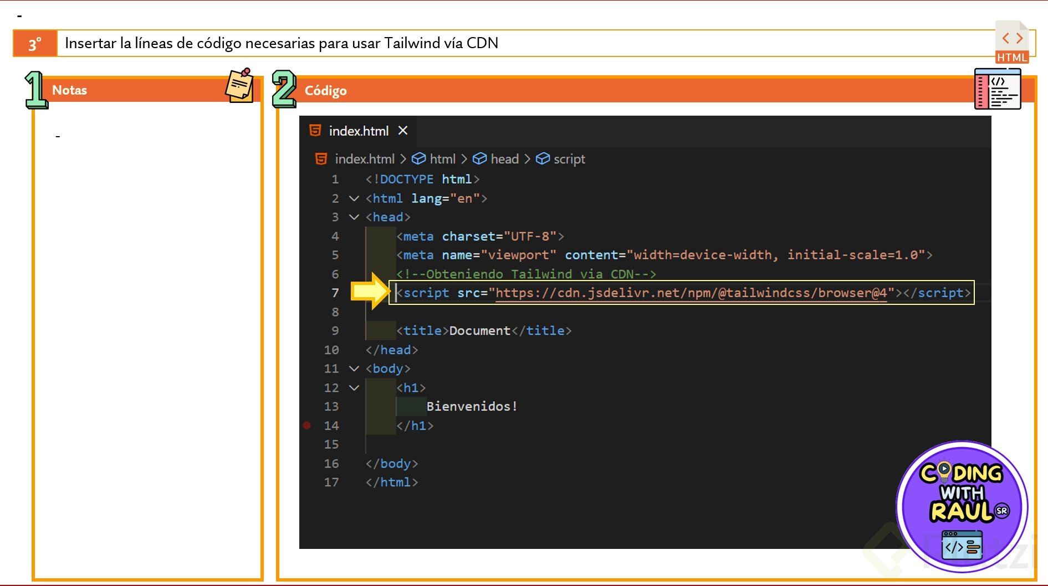Click line number 7 in the gutter
Viewport: 1048px width, 586px height.
pyautogui.click(x=335, y=293)
